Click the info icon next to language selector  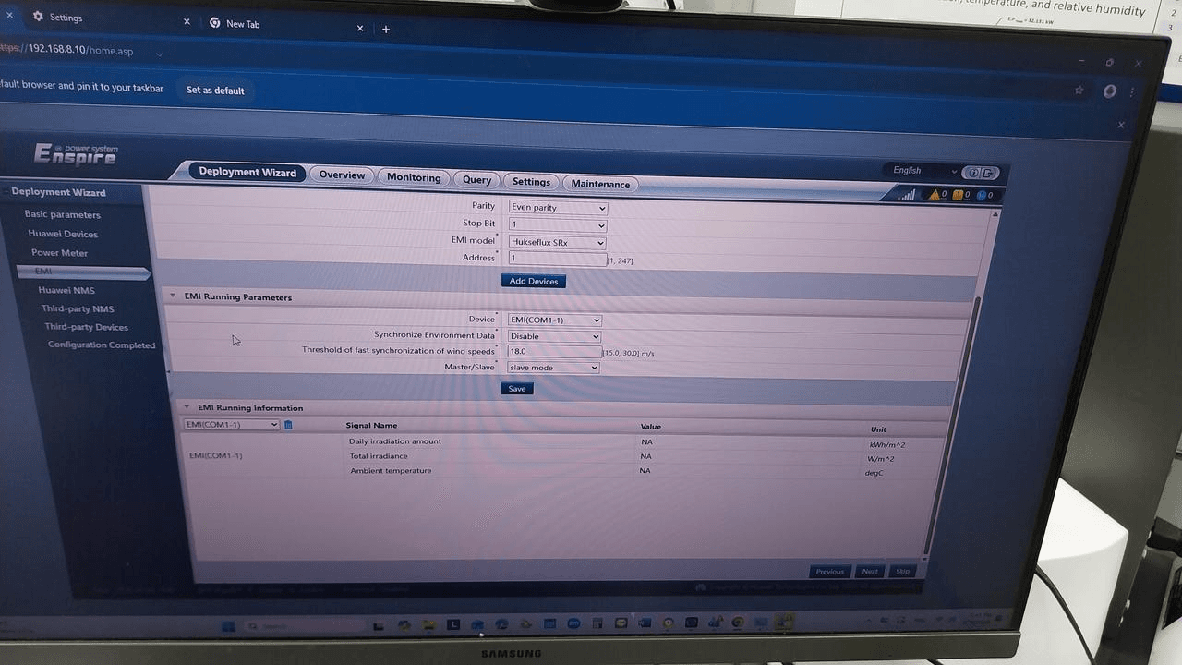click(971, 173)
